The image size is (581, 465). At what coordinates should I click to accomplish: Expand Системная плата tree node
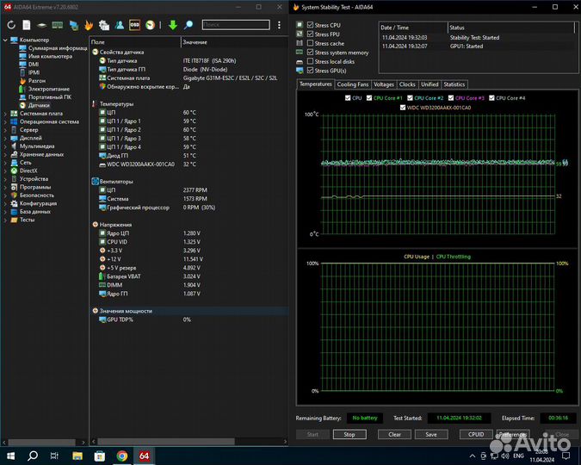pyautogui.click(x=5, y=114)
